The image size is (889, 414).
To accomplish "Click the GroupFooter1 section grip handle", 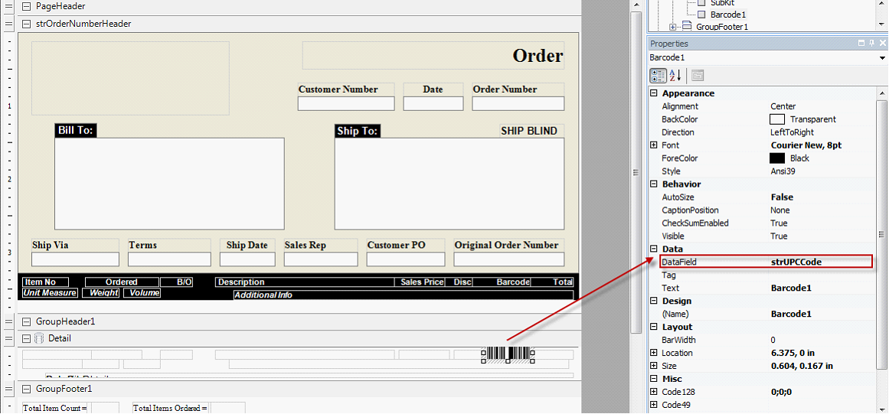I will tap(8, 389).
